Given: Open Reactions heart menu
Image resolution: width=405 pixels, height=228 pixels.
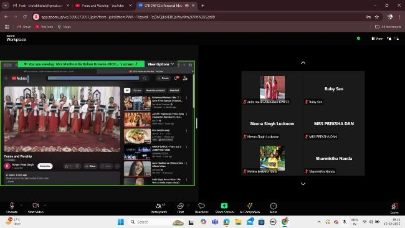Looking at the screenshot, I should pyautogui.click(x=201, y=208).
